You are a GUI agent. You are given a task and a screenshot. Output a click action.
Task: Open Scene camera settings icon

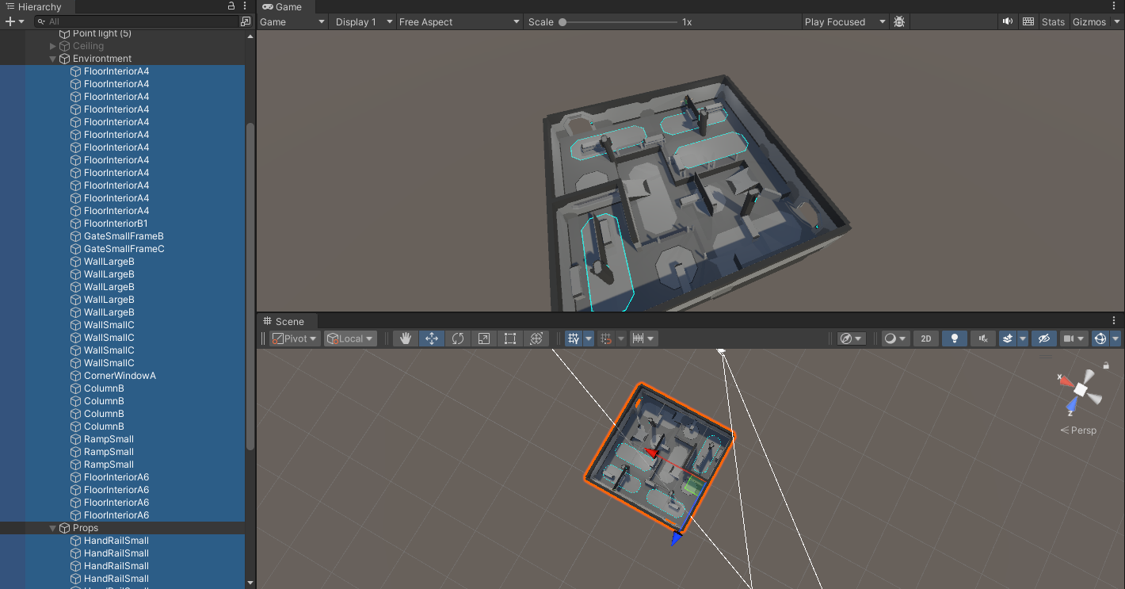tap(1074, 338)
